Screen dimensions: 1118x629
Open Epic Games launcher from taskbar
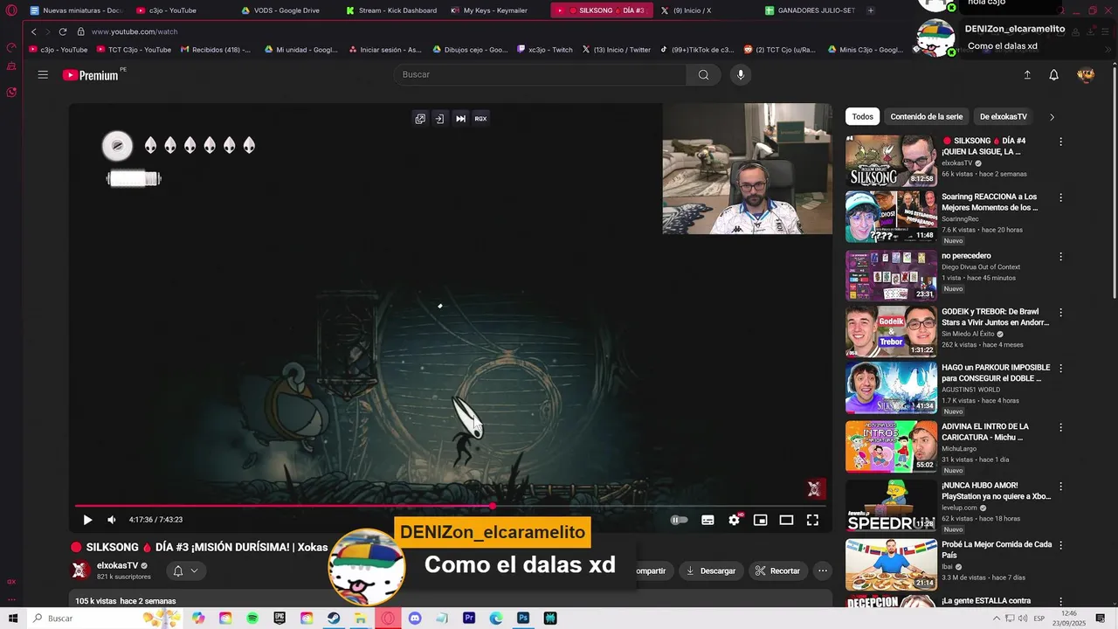pyautogui.click(x=279, y=619)
